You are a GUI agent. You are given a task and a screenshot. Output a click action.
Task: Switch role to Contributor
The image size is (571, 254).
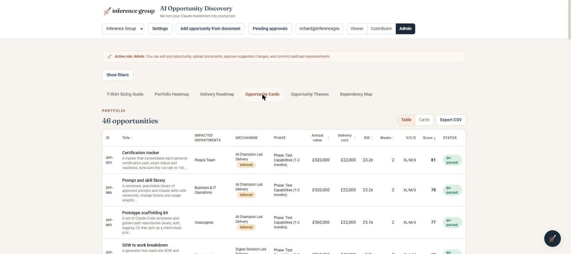pyautogui.click(x=381, y=29)
